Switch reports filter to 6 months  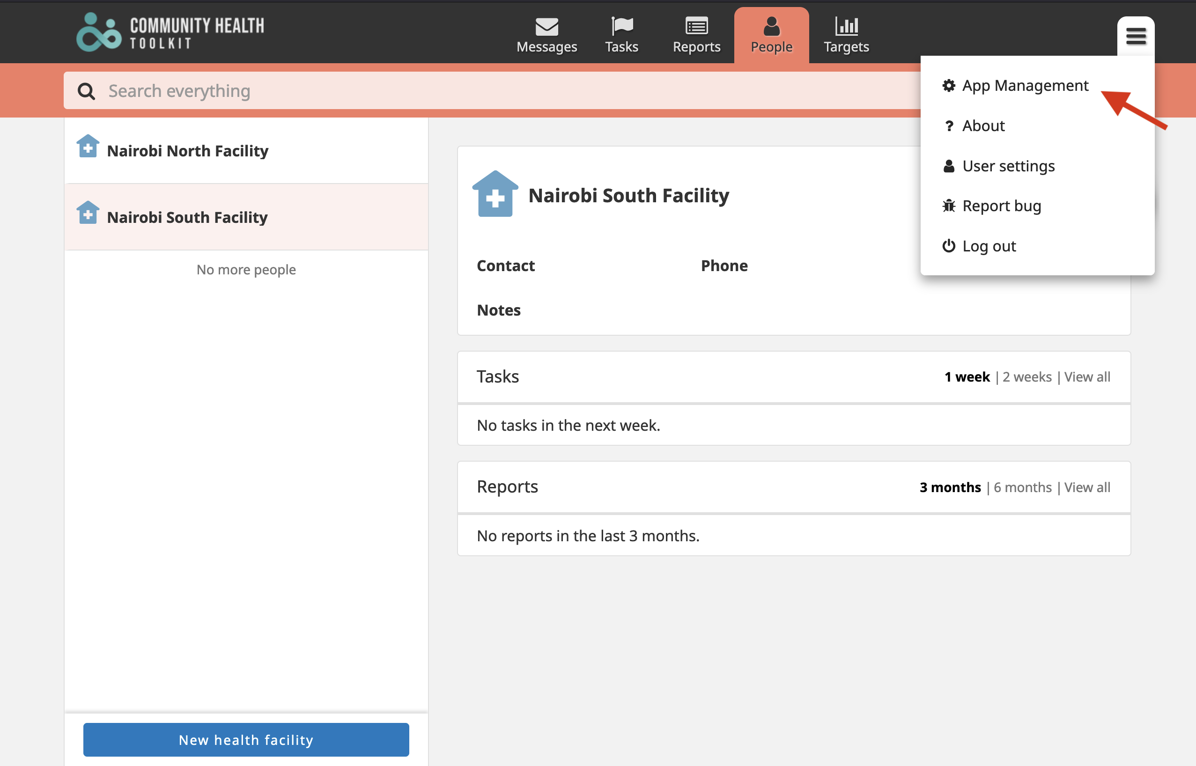point(1022,487)
